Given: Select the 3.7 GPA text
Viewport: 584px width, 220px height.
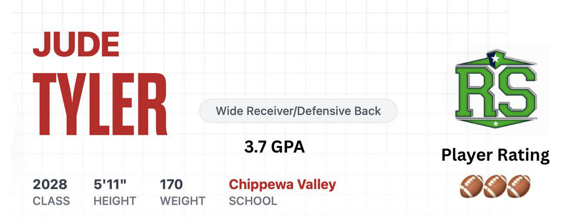Looking at the screenshot, I should pyautogui.click(x=274, y=147).
